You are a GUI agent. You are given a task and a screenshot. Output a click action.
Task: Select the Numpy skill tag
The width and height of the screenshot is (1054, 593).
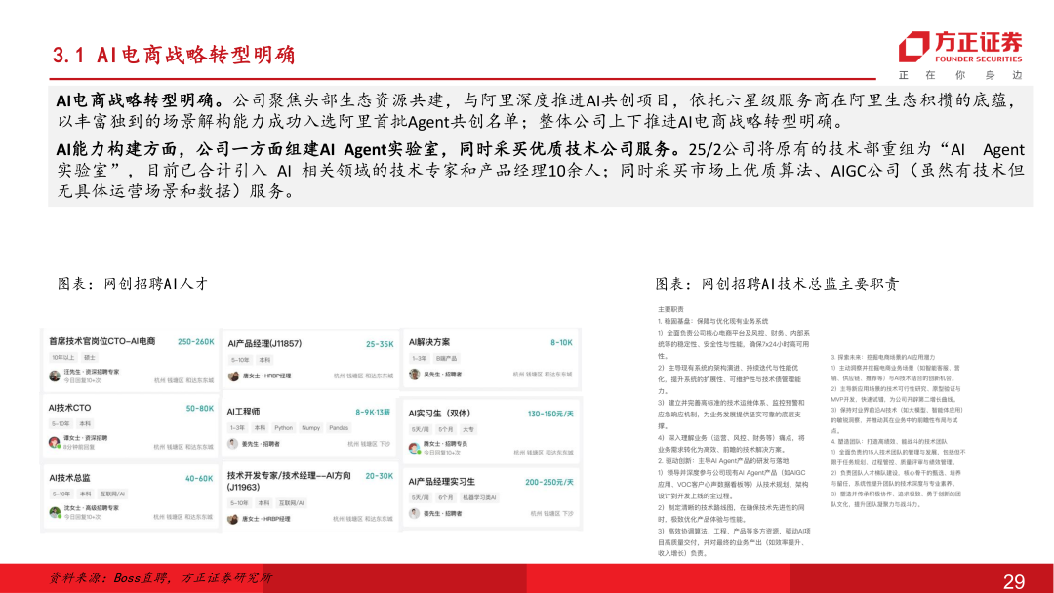point(310,428)
